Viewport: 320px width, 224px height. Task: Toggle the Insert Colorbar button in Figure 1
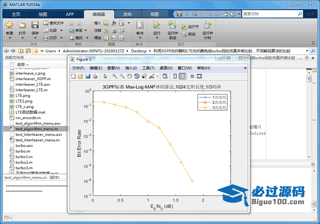(x=175, y=76)
